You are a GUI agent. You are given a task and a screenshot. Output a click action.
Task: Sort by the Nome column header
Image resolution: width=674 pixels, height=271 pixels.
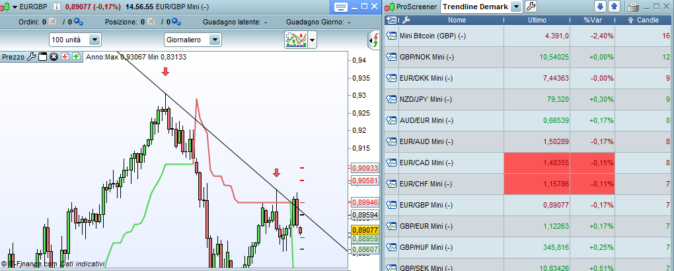(457, 20)
